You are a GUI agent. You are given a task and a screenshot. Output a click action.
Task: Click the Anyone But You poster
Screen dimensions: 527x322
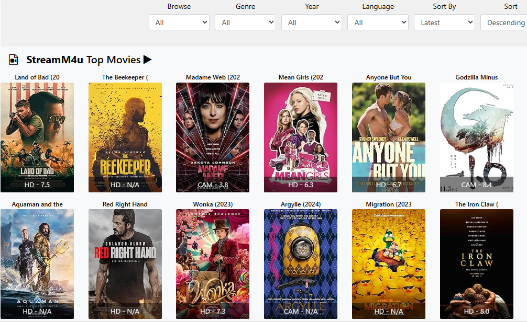[x=389, y=137]
